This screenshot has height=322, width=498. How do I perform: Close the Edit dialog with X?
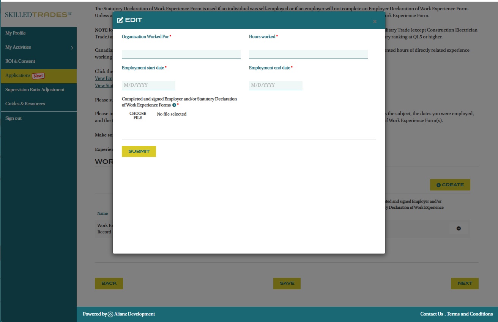pos(375,22)
